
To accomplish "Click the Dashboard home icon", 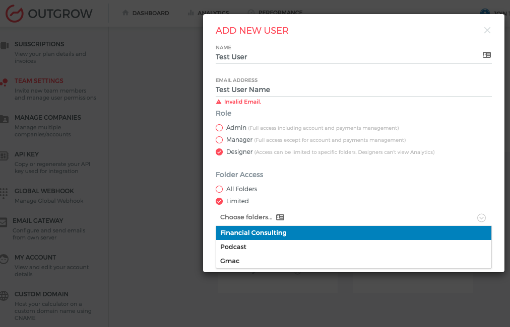I will coord(125,13).
